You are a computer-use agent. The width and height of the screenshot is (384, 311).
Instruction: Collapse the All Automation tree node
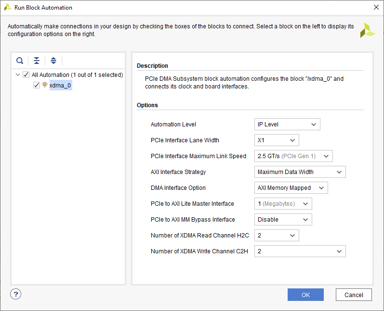[18, 75]
